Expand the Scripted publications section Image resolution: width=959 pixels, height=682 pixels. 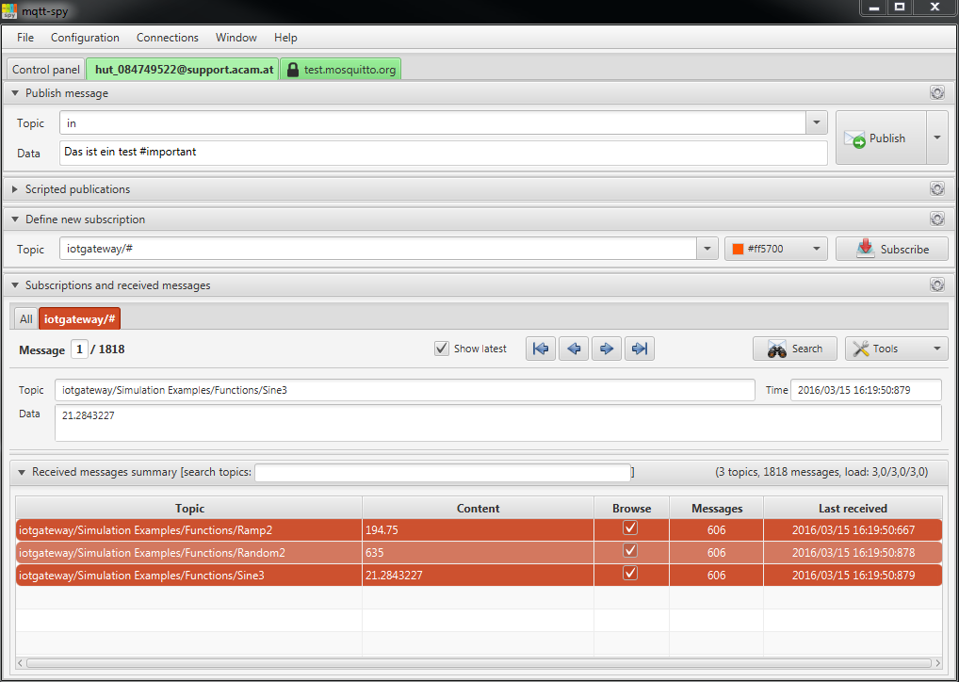(15, 189)
